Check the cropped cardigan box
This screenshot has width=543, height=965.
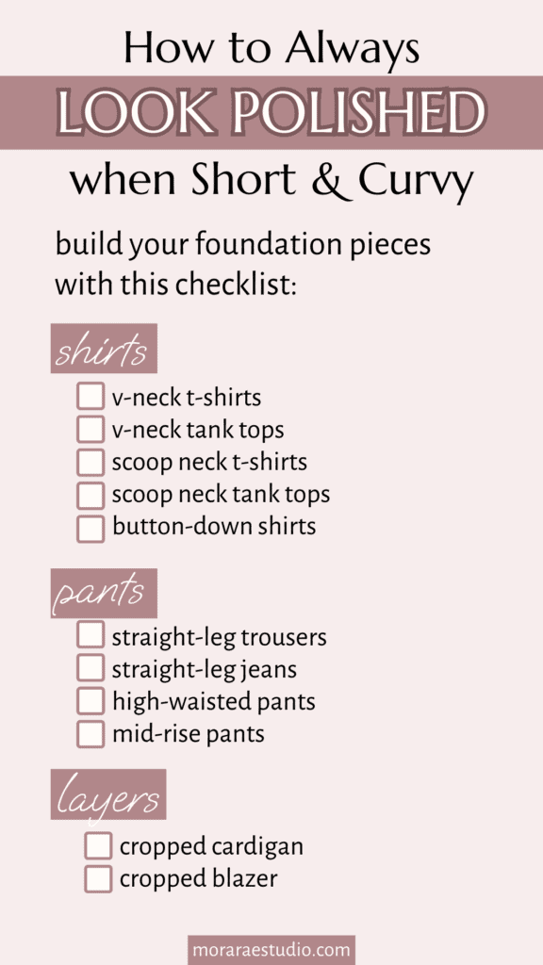(x=98, y=846)
